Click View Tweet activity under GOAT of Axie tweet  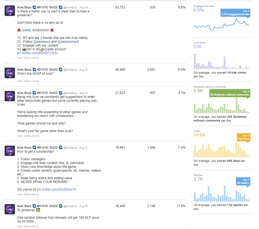coord(28,81)
